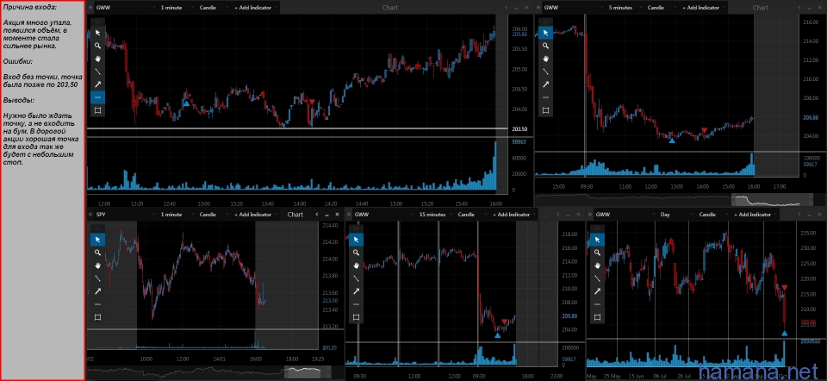Open the Candle type dropdown on GWW Day chart
This screenshot has width=827, height=381.
712,215
